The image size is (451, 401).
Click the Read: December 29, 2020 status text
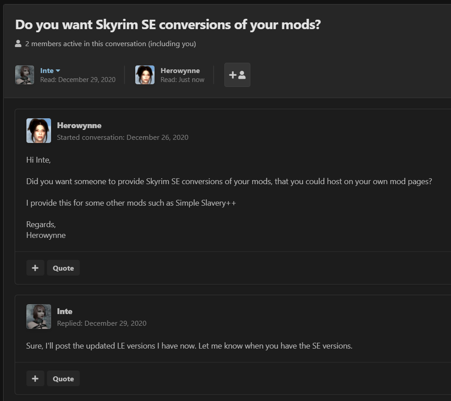[x=77, y=80]
